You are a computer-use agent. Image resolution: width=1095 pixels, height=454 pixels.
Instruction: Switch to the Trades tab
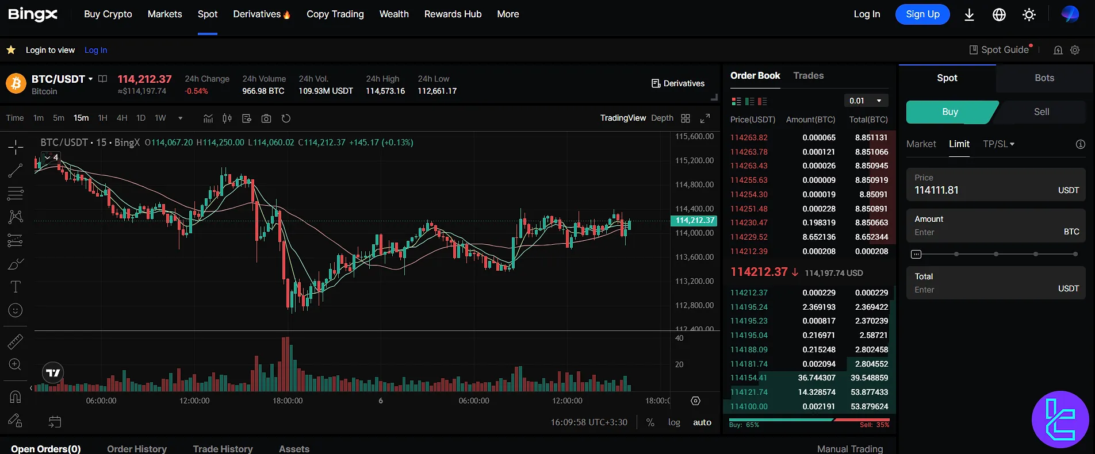pyautogui.click(x=808, y=75)
